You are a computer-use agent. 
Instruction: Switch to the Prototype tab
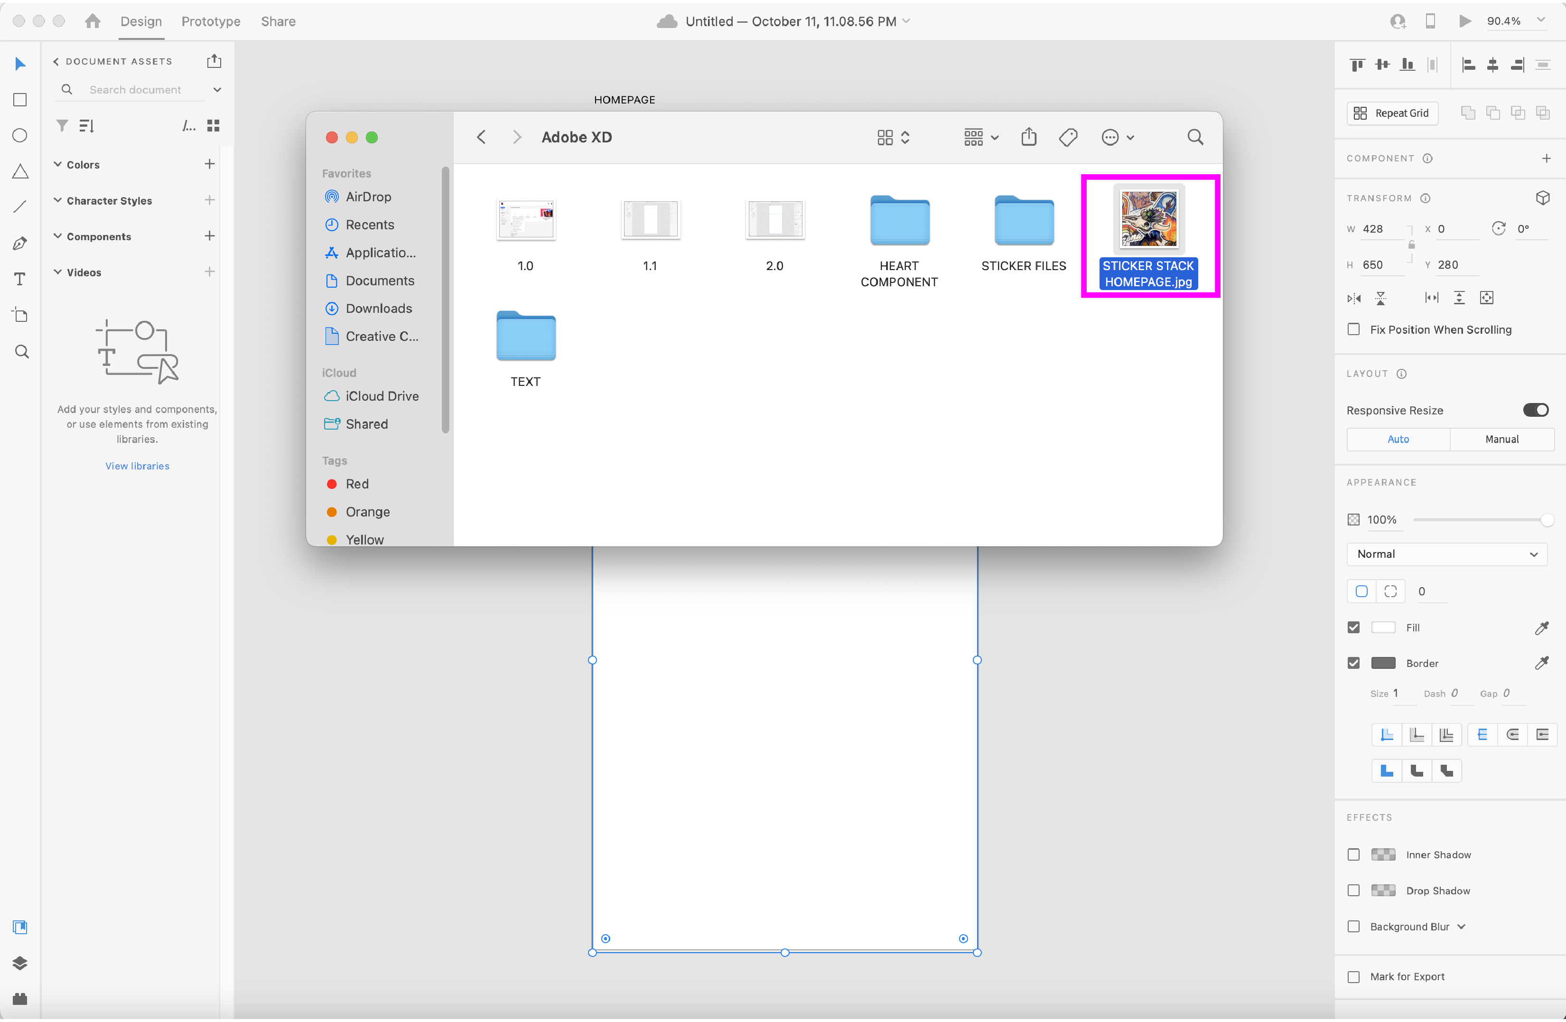[x=211, y=21]
